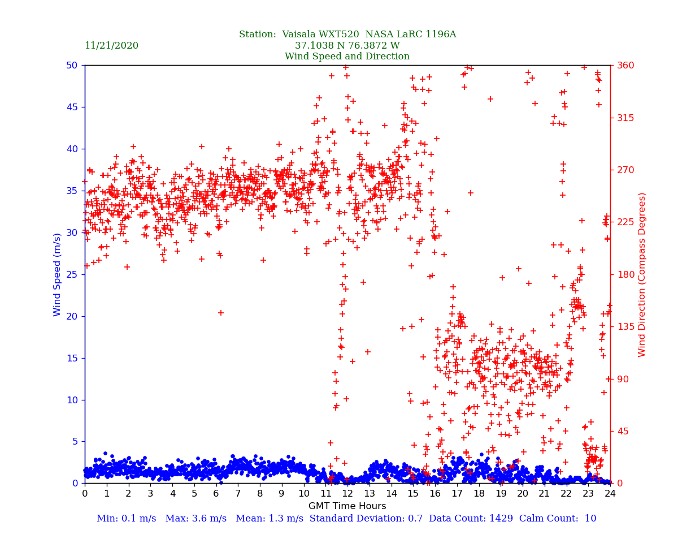The width and height of the screenshot is (678, 543).
Task: Click the Vaisala WXT520 station title
Action: (x=347, y=35)
